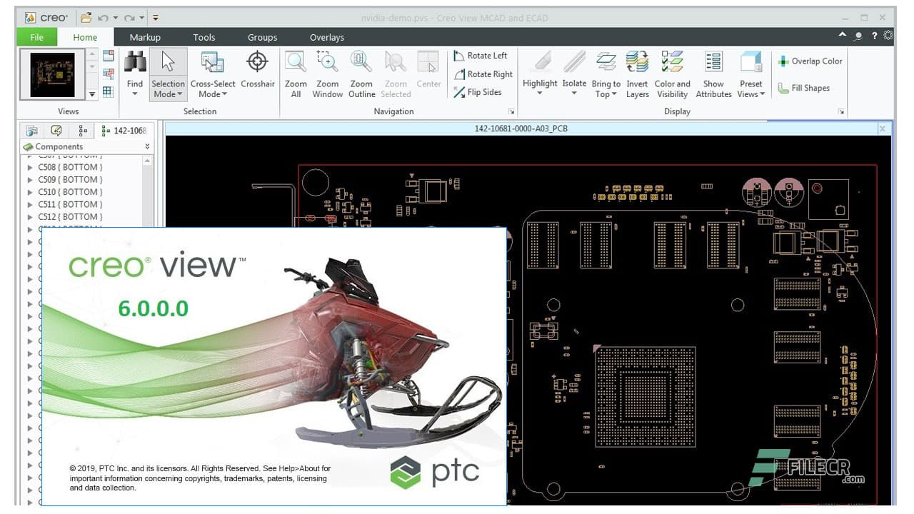This screenshot has width=914, height=514.
Task: Switch to the Markup ribbon tab
Action: 145,36
